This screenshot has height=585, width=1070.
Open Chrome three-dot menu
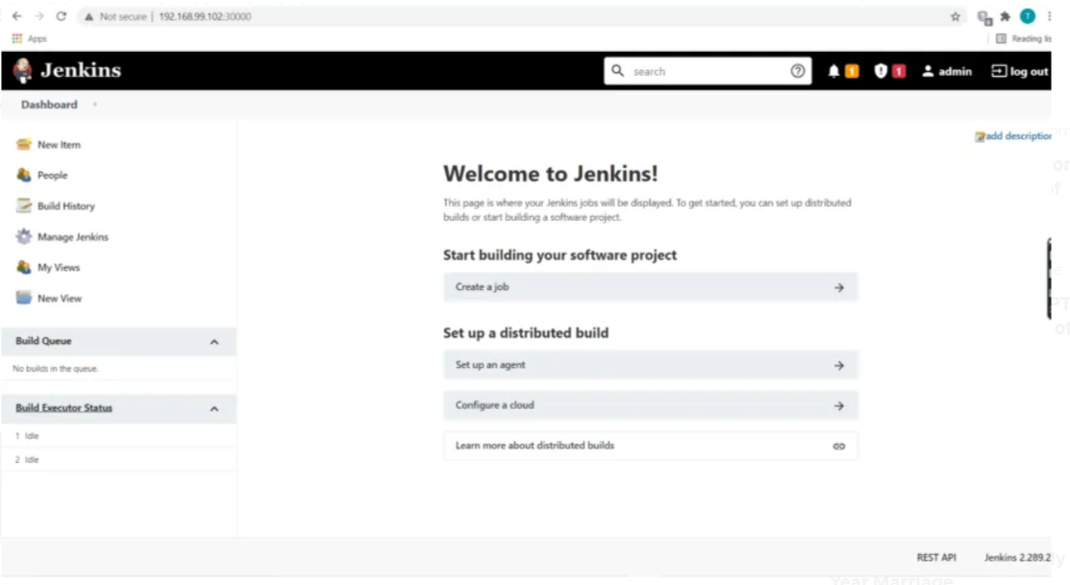[1049, 16]
